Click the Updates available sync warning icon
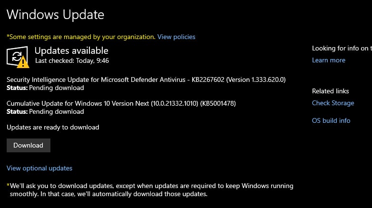 (x=18, y=57)
